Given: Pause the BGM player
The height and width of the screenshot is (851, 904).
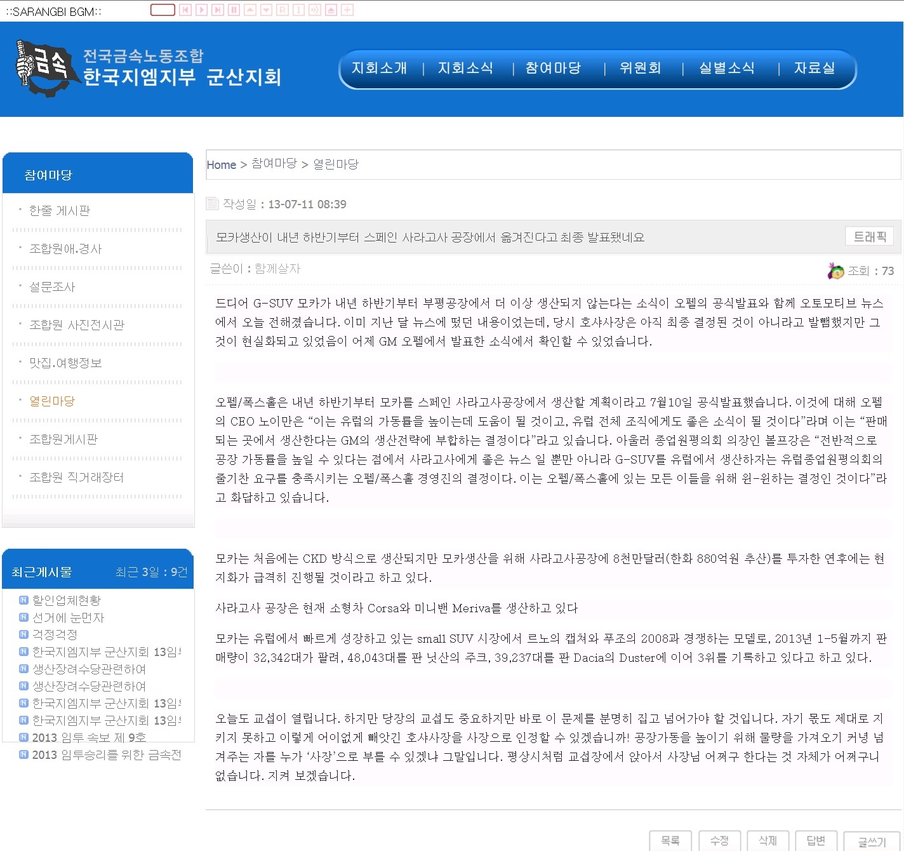Looking at the screenshot, I should (x=234, y=10).
